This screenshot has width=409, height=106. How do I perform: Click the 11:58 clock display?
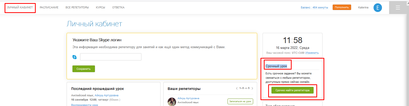pos(292,40)
